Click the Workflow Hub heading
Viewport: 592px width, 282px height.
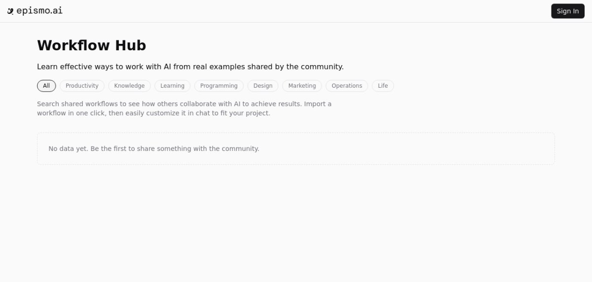[92, 45]
